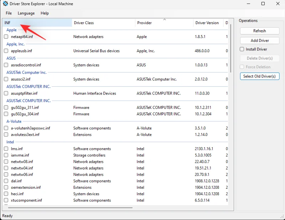
Task: Open the File menu
Action: [9, 13]
